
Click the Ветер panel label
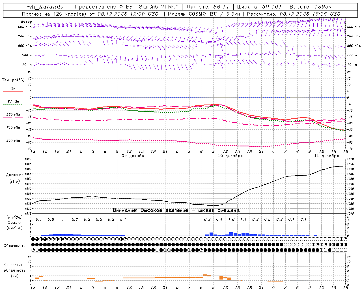click(26, 22)
